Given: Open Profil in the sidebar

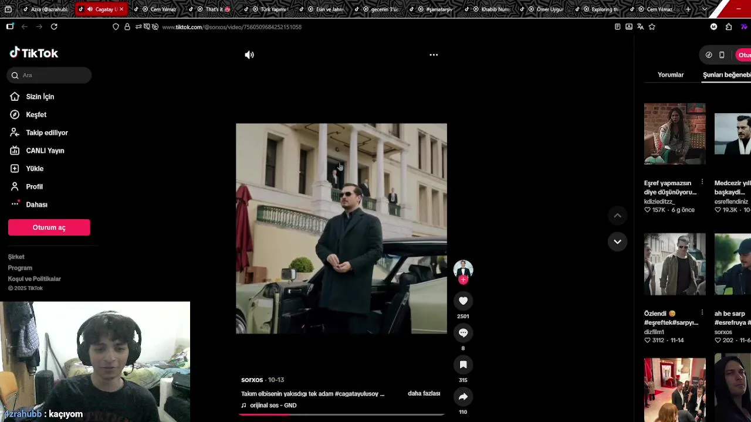Looking at the screenshot, I should pos(34,186).
